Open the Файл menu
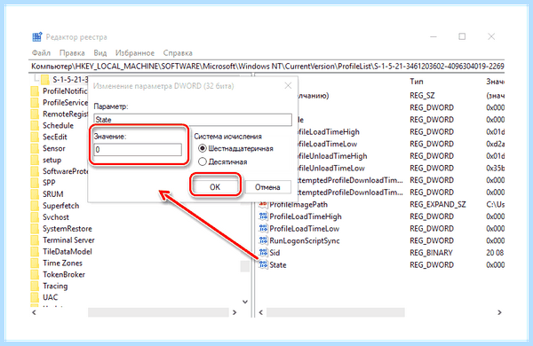The height and width of the screenshot is (346, 533). click(x=41, y=53)
